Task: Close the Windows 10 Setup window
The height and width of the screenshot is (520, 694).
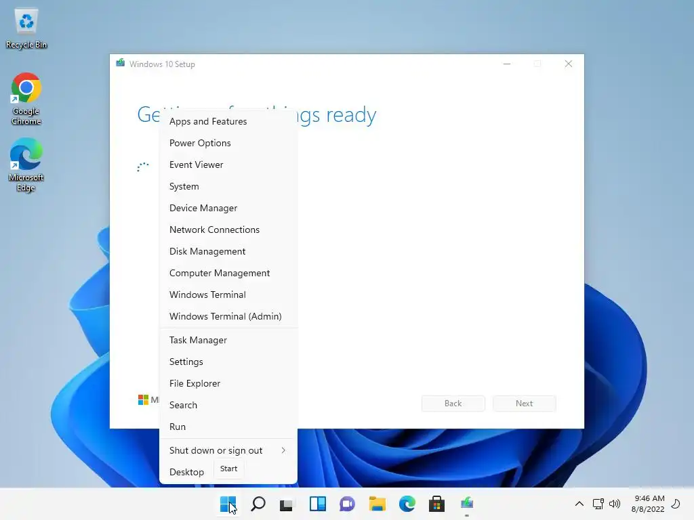Action: [569, 64]
